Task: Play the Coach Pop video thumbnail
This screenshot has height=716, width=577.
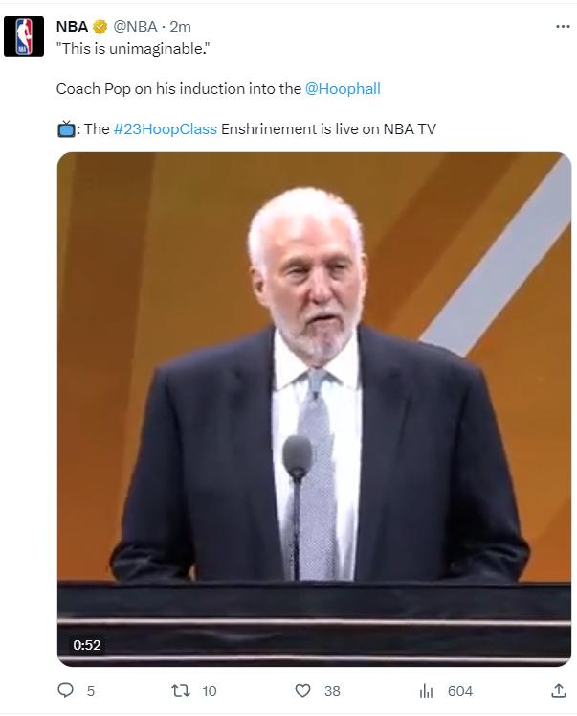Action: point(314,409)
